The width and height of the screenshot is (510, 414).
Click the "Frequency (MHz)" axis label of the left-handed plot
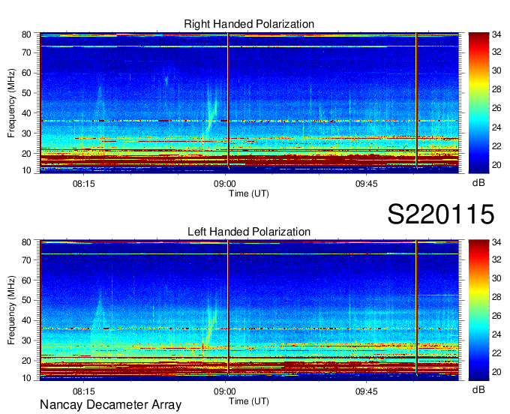click(x=11, y=310)
